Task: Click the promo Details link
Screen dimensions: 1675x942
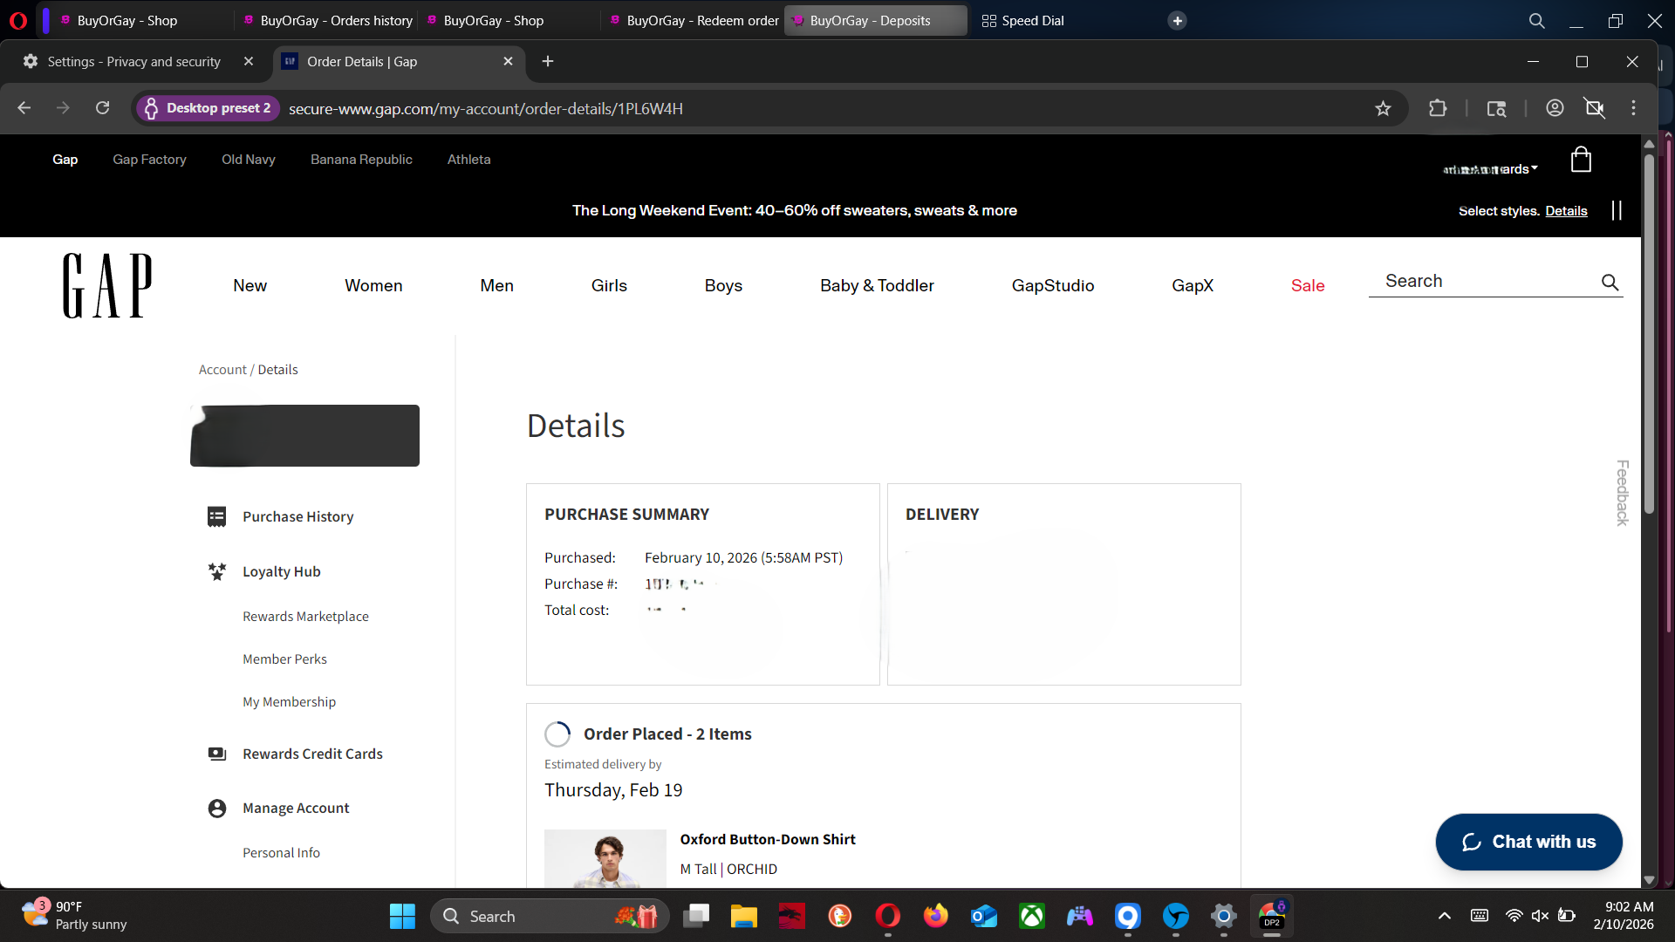Action: [1566, 211]
